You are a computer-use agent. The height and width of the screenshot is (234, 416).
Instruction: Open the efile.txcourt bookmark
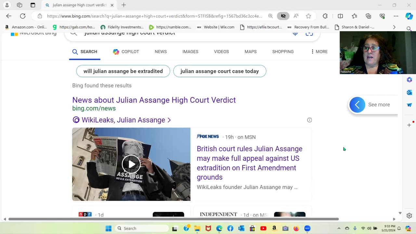[261, 27]
